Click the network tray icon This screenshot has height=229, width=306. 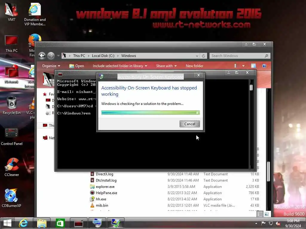pyautogui.click(x=271, y=223)
